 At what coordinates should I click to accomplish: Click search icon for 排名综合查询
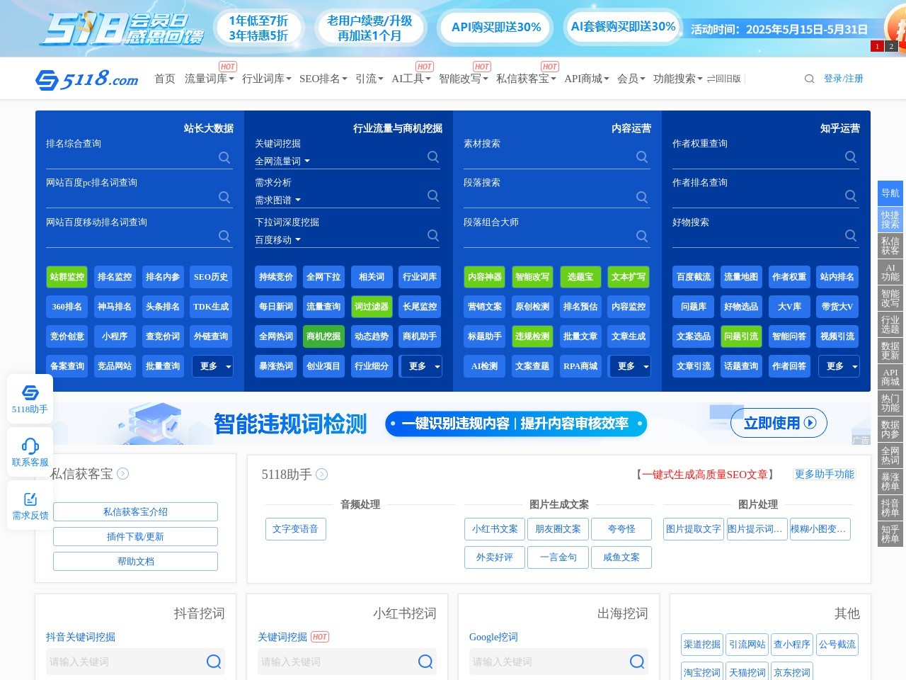coord(224,157)
